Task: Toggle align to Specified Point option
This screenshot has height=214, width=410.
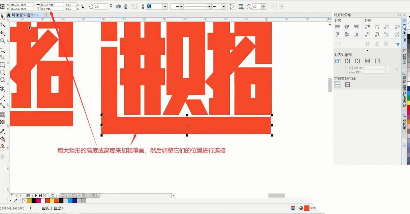Action: 377,61
